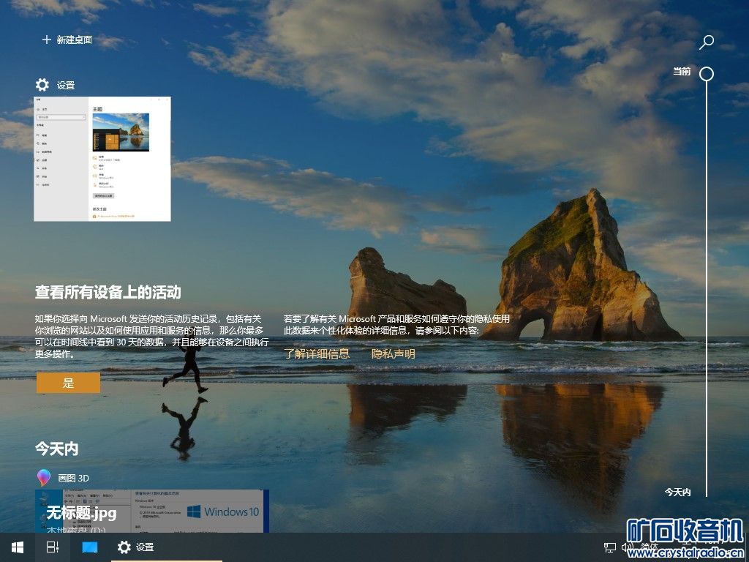The height and width of the screenshot is (562, 749).
Task: Click the New Desktop (新建桌面) plus icon
Action: point(47,40)
